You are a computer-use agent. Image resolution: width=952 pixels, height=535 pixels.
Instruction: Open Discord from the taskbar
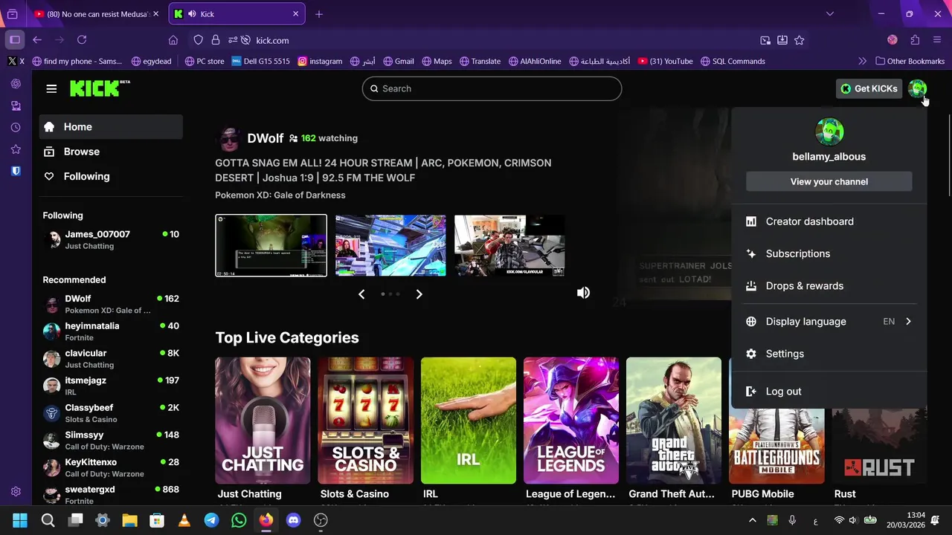pyautogui.click(x=293, y=520)
